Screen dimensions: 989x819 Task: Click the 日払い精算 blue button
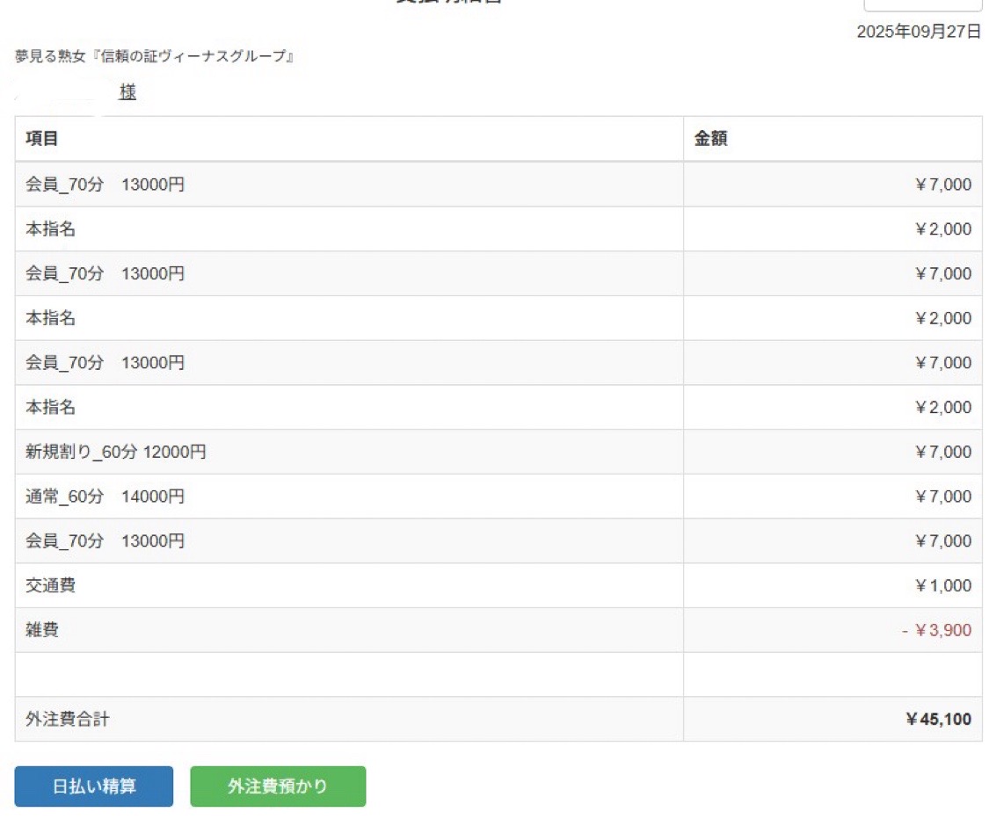(94, 786)
